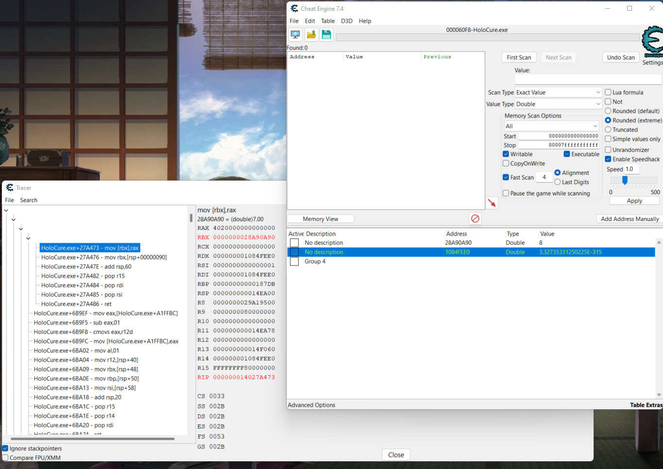Click the scan Value input field

(588, 79)
